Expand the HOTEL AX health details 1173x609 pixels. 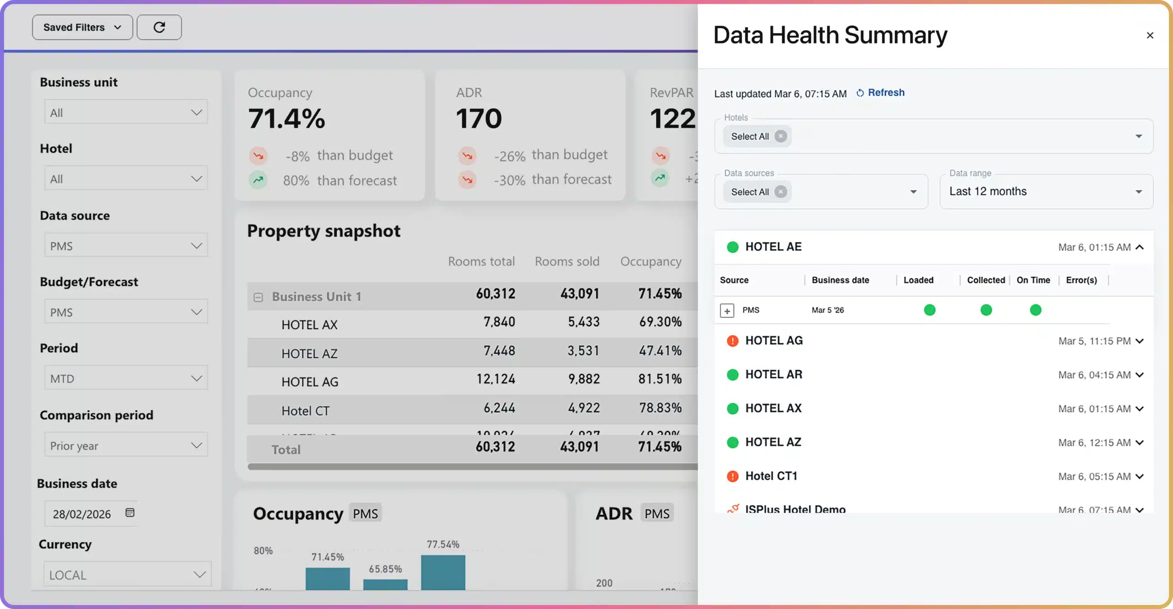point(1140,409)
